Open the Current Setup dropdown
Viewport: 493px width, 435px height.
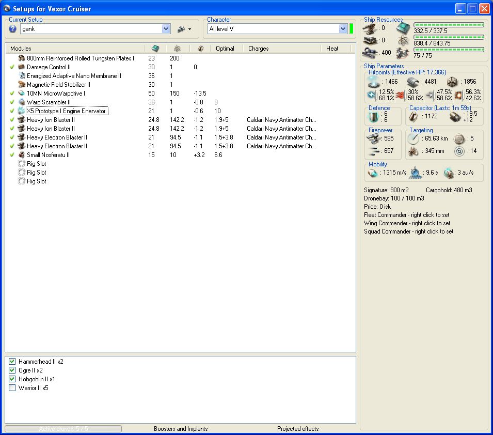166,29
